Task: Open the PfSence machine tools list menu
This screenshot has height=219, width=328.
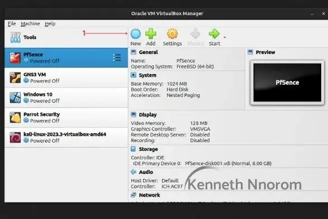Action: tap(117, 57)
